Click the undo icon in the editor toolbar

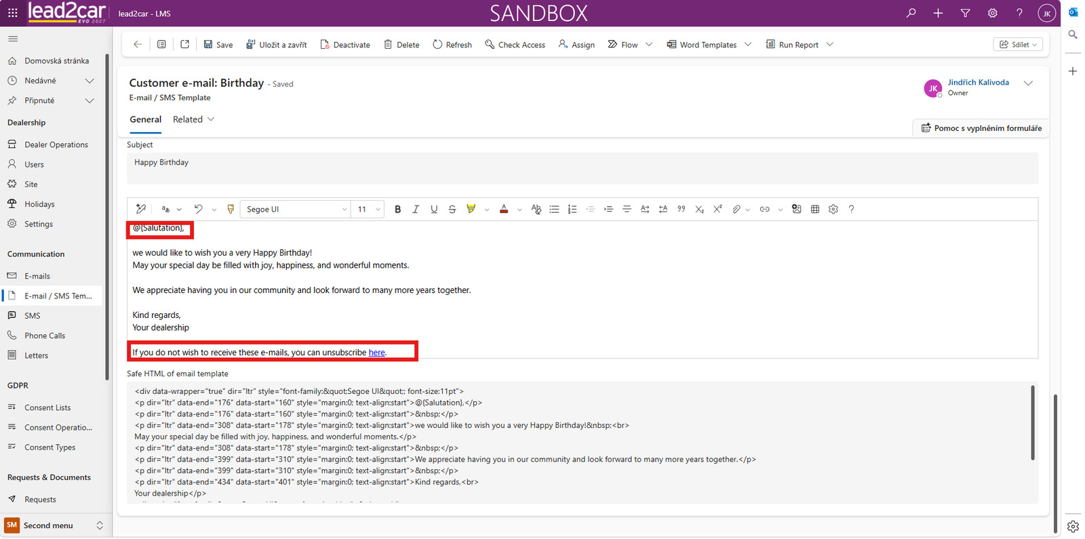tap(198, 209)
